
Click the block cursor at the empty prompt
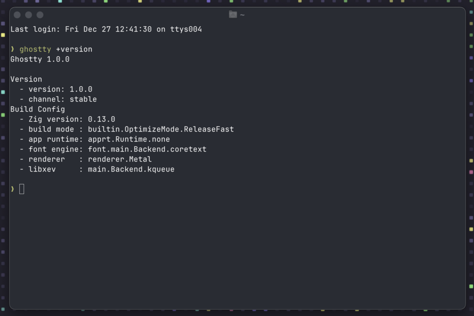(x=22, y=189)
